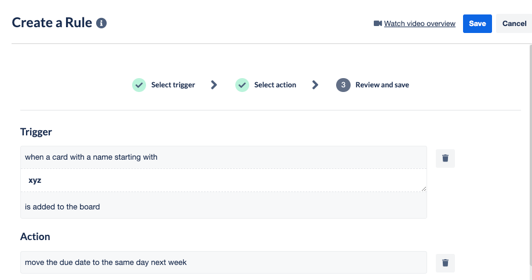Click into the xyz name text field
The width and height of the screenshot is (532, 280).
tap(224, 180)
